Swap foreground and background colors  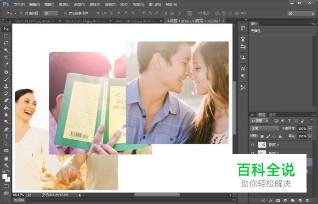pos(9,171)
